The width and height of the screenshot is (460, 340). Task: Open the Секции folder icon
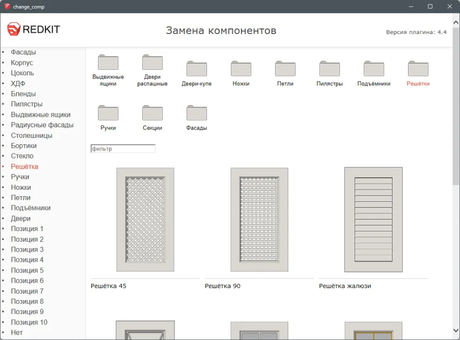152,113
